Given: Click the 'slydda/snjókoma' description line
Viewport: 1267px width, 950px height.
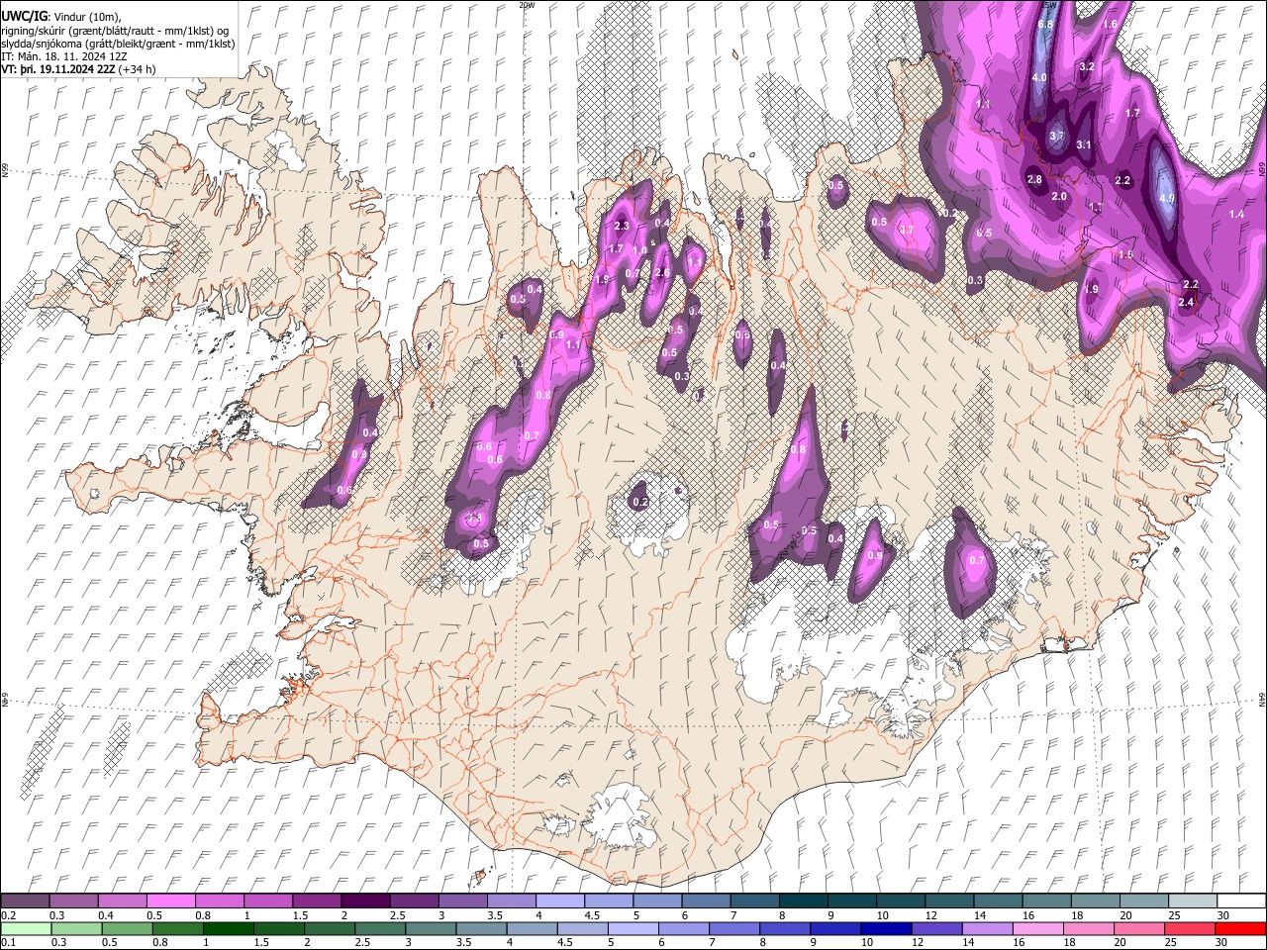Looking at the screenshot, I should pos(118,44).
